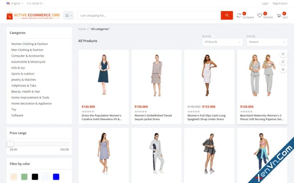Expand the Sort By Newest dropdown

tap(267, 42)
